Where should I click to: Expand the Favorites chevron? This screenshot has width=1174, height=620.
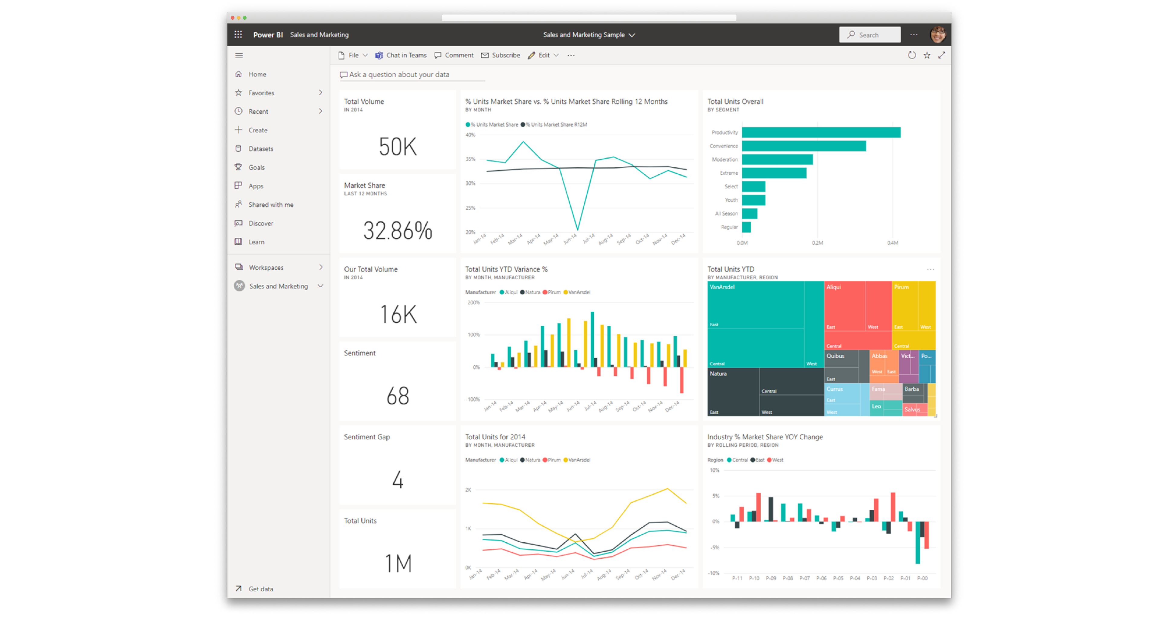click(321, 92)
